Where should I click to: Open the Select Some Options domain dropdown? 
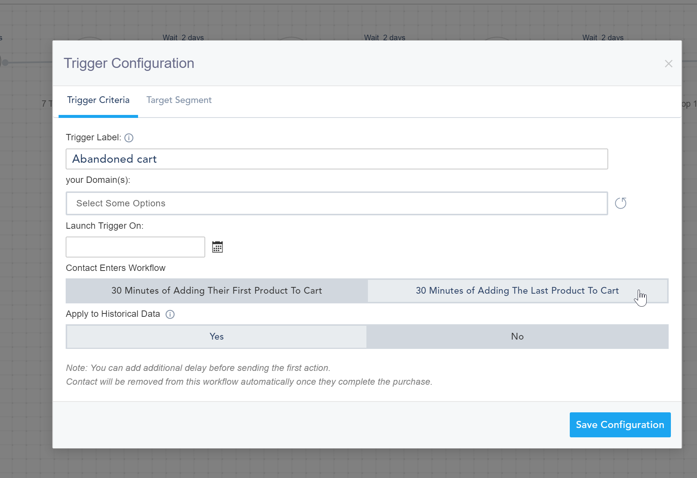337,203
